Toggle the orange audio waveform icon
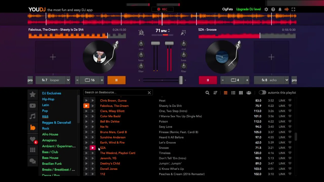324x182 pixels. [287, 9]
